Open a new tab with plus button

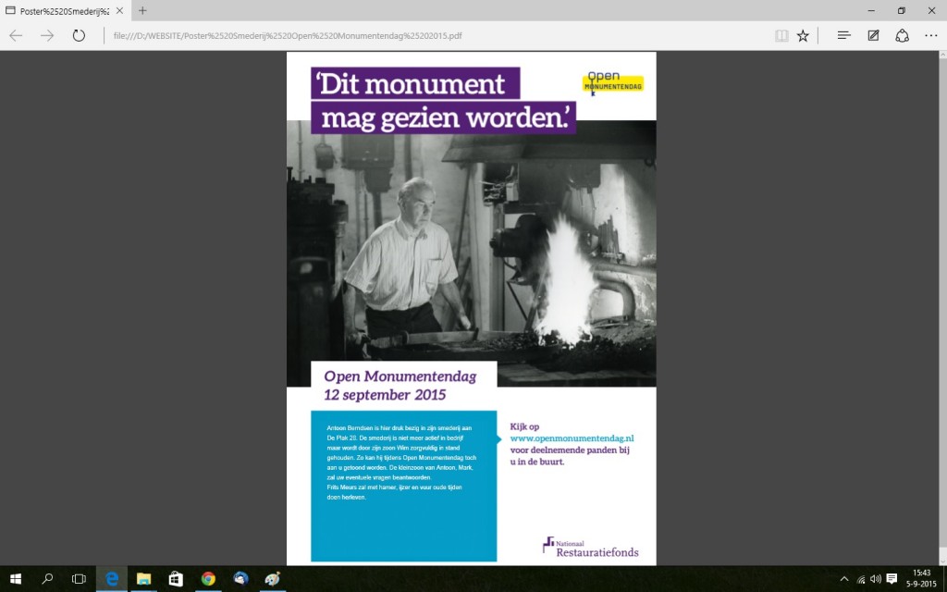pyautogui.click(x=142, y=10)
